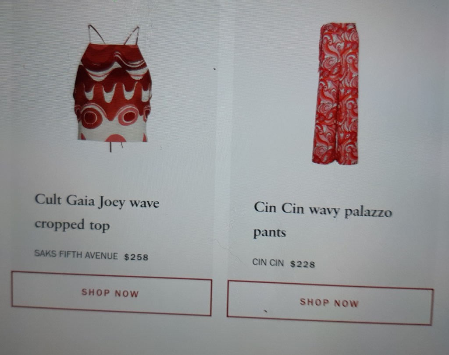449x355 pixels.
Task: Click the 'cropped top' line of the title
Action: coord(72,225)
